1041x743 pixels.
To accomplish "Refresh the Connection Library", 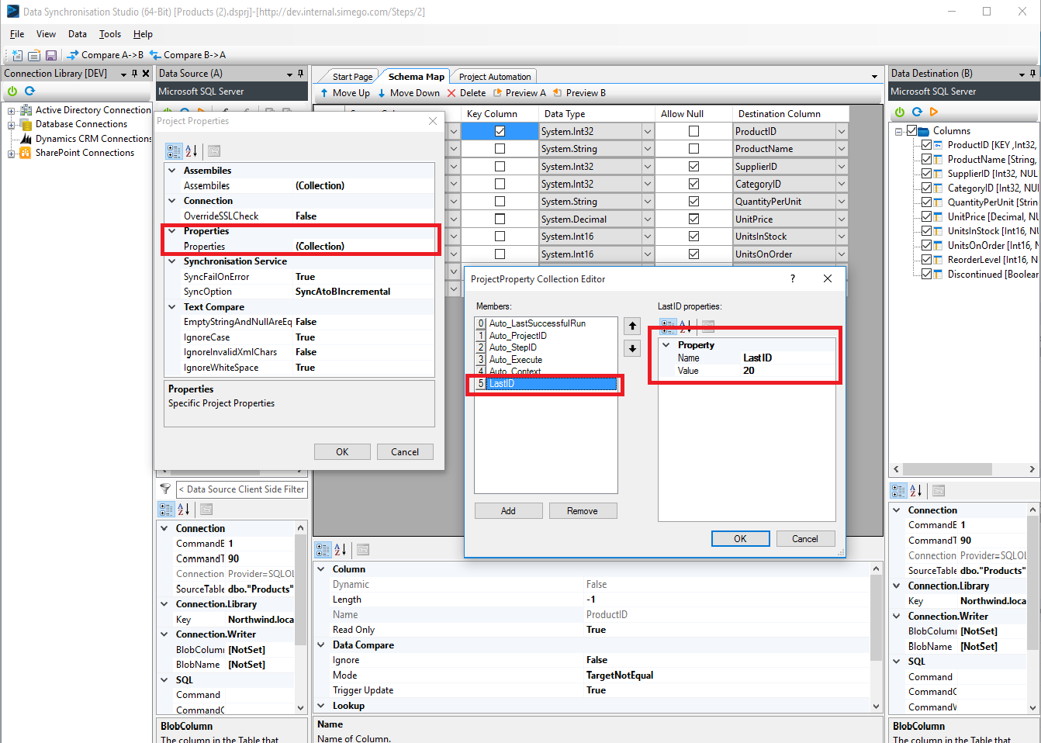I will 30,91.
